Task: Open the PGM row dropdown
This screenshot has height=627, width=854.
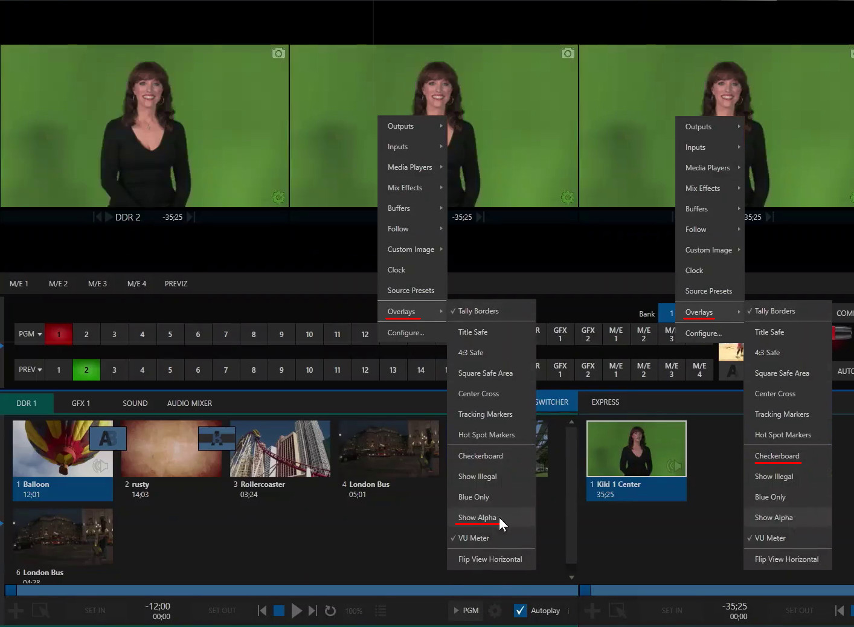Action: click(x=30, y=334)
